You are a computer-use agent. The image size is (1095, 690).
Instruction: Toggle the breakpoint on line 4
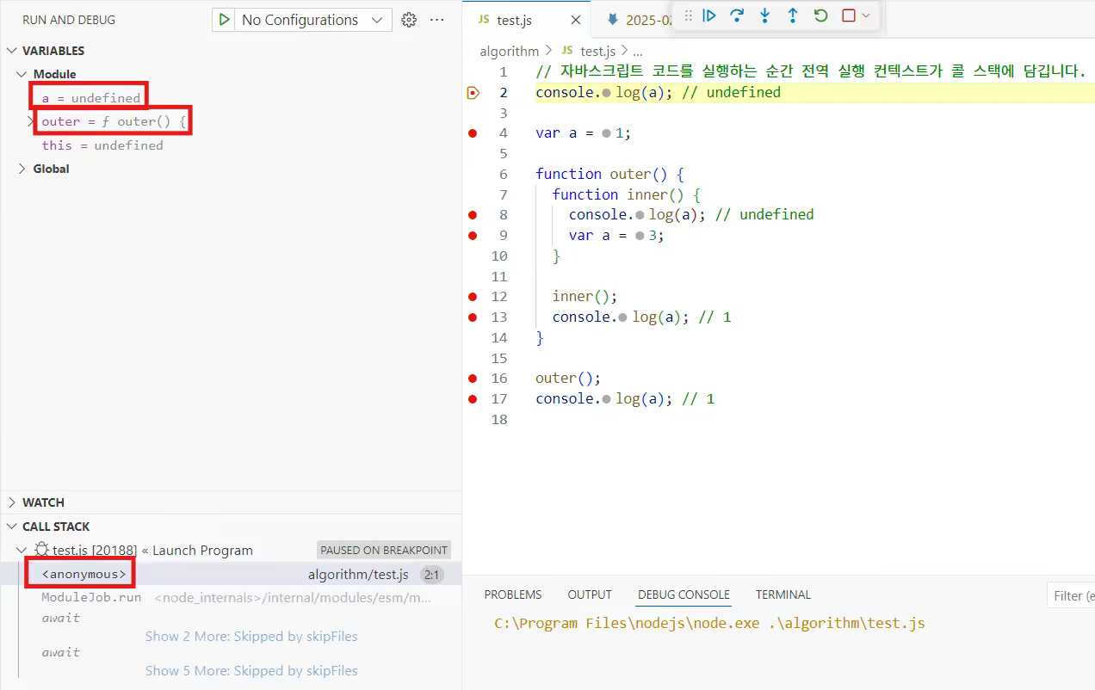[x=472, y=133]
